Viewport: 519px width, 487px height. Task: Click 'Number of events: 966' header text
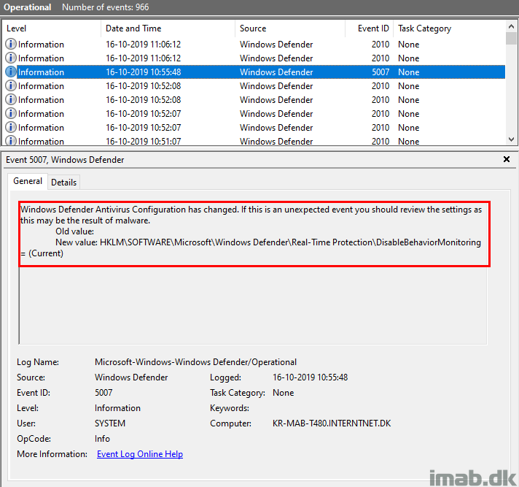click(x=105, y=7)
